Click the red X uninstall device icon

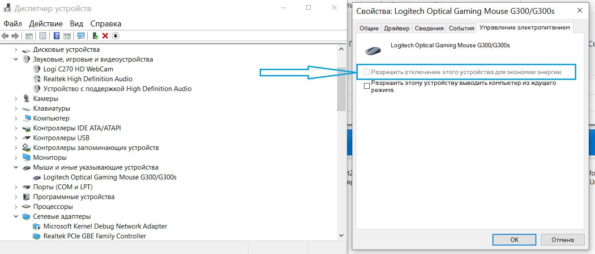click(x=105, y=36)
